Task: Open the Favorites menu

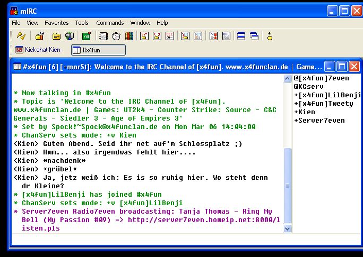Action: 56,23
